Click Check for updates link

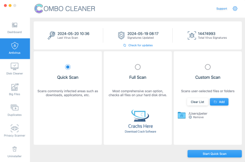pyautogui.click(x=140, y=45)
